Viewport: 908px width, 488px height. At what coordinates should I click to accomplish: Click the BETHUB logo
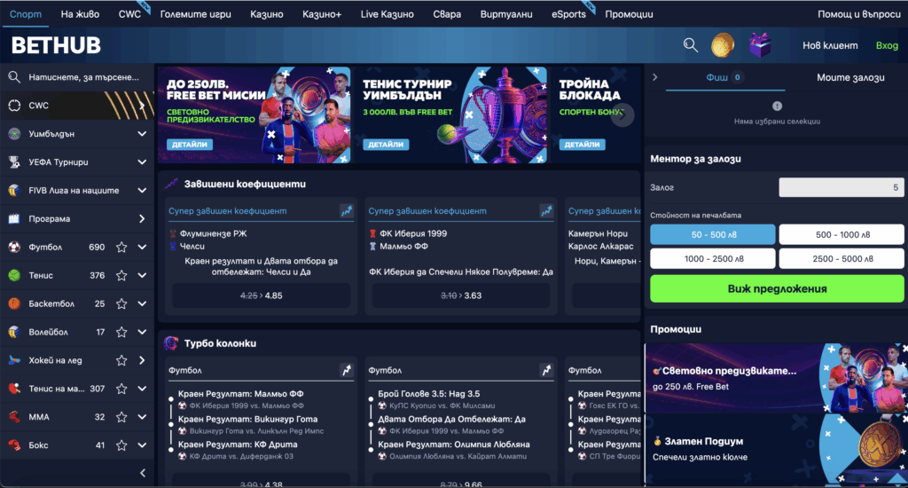[x=56, y=45]
